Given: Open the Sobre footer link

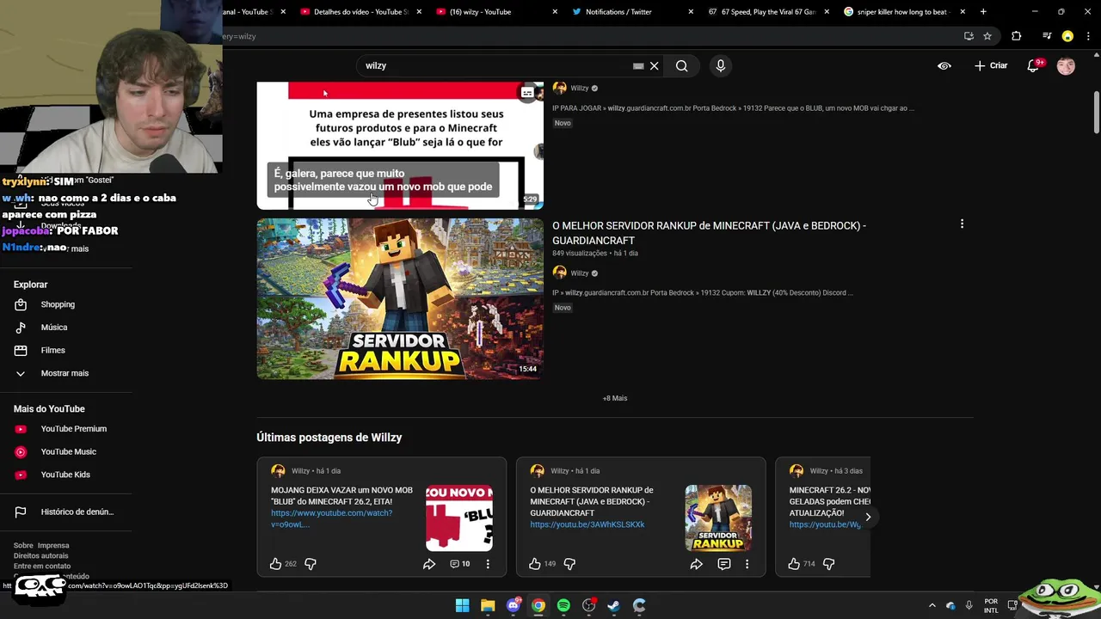Looking at the screenshot, I should pyautogui.click(x=23, y=545).
